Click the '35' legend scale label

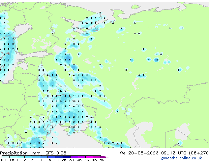[79, 160]
